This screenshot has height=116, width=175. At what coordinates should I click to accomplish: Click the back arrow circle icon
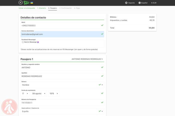coord(20,2)
